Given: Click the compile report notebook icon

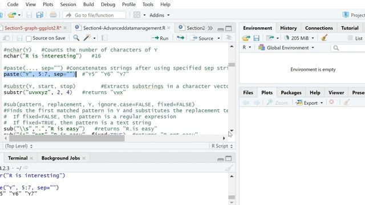Looking at the screenshot, I should (104, 38).
